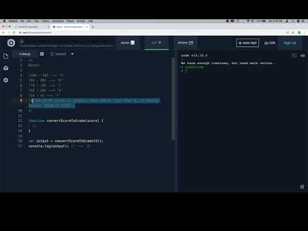Image resolution: width=308 pixels, height=231 pixels.
Task: Open the Packages cube icon
Action: pos(6,68)
